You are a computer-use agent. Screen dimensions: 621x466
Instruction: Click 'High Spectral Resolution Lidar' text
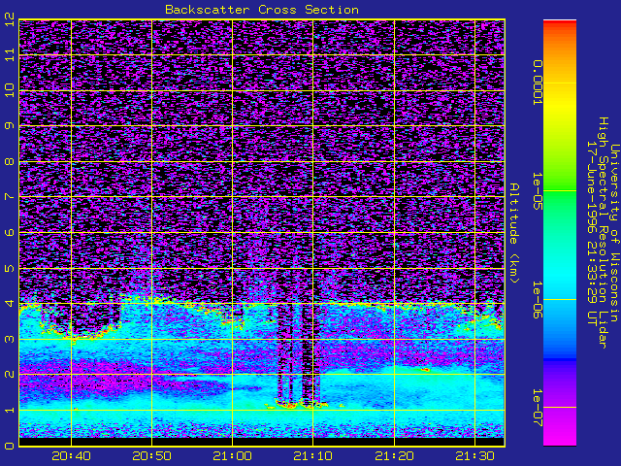click(x=603, y=233)
